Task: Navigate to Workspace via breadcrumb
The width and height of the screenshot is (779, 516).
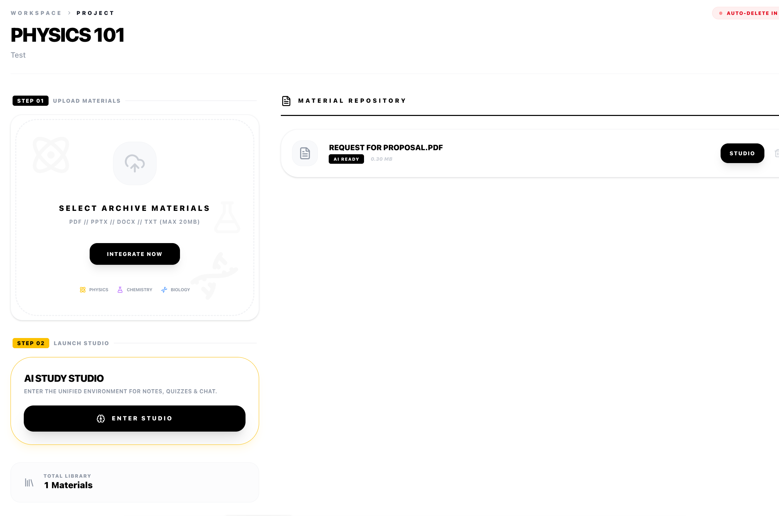Action: click(36, 13)
